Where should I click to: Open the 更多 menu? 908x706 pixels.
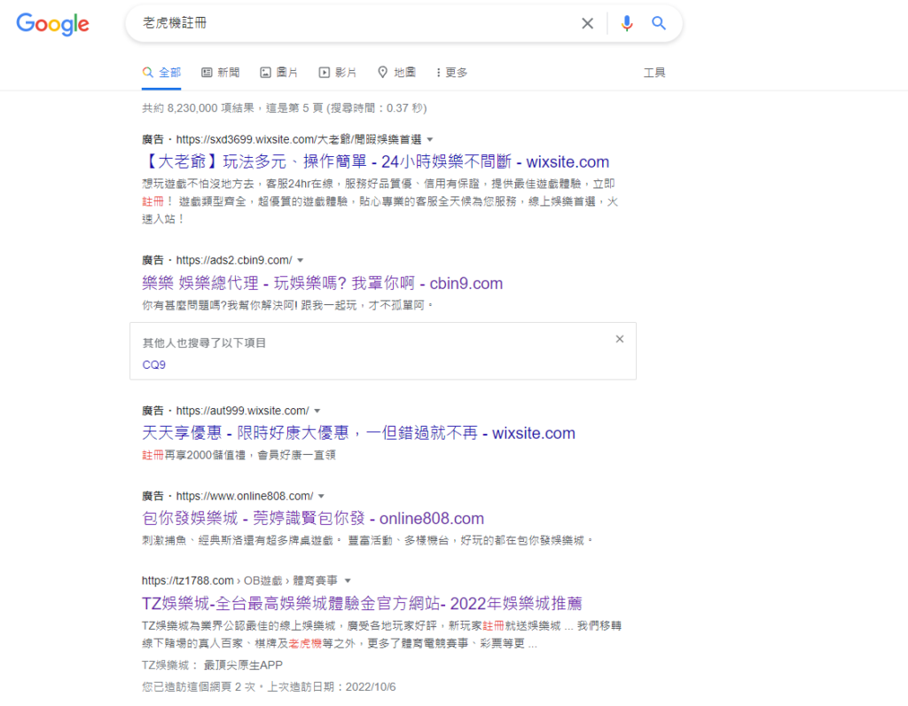(451, 73)
